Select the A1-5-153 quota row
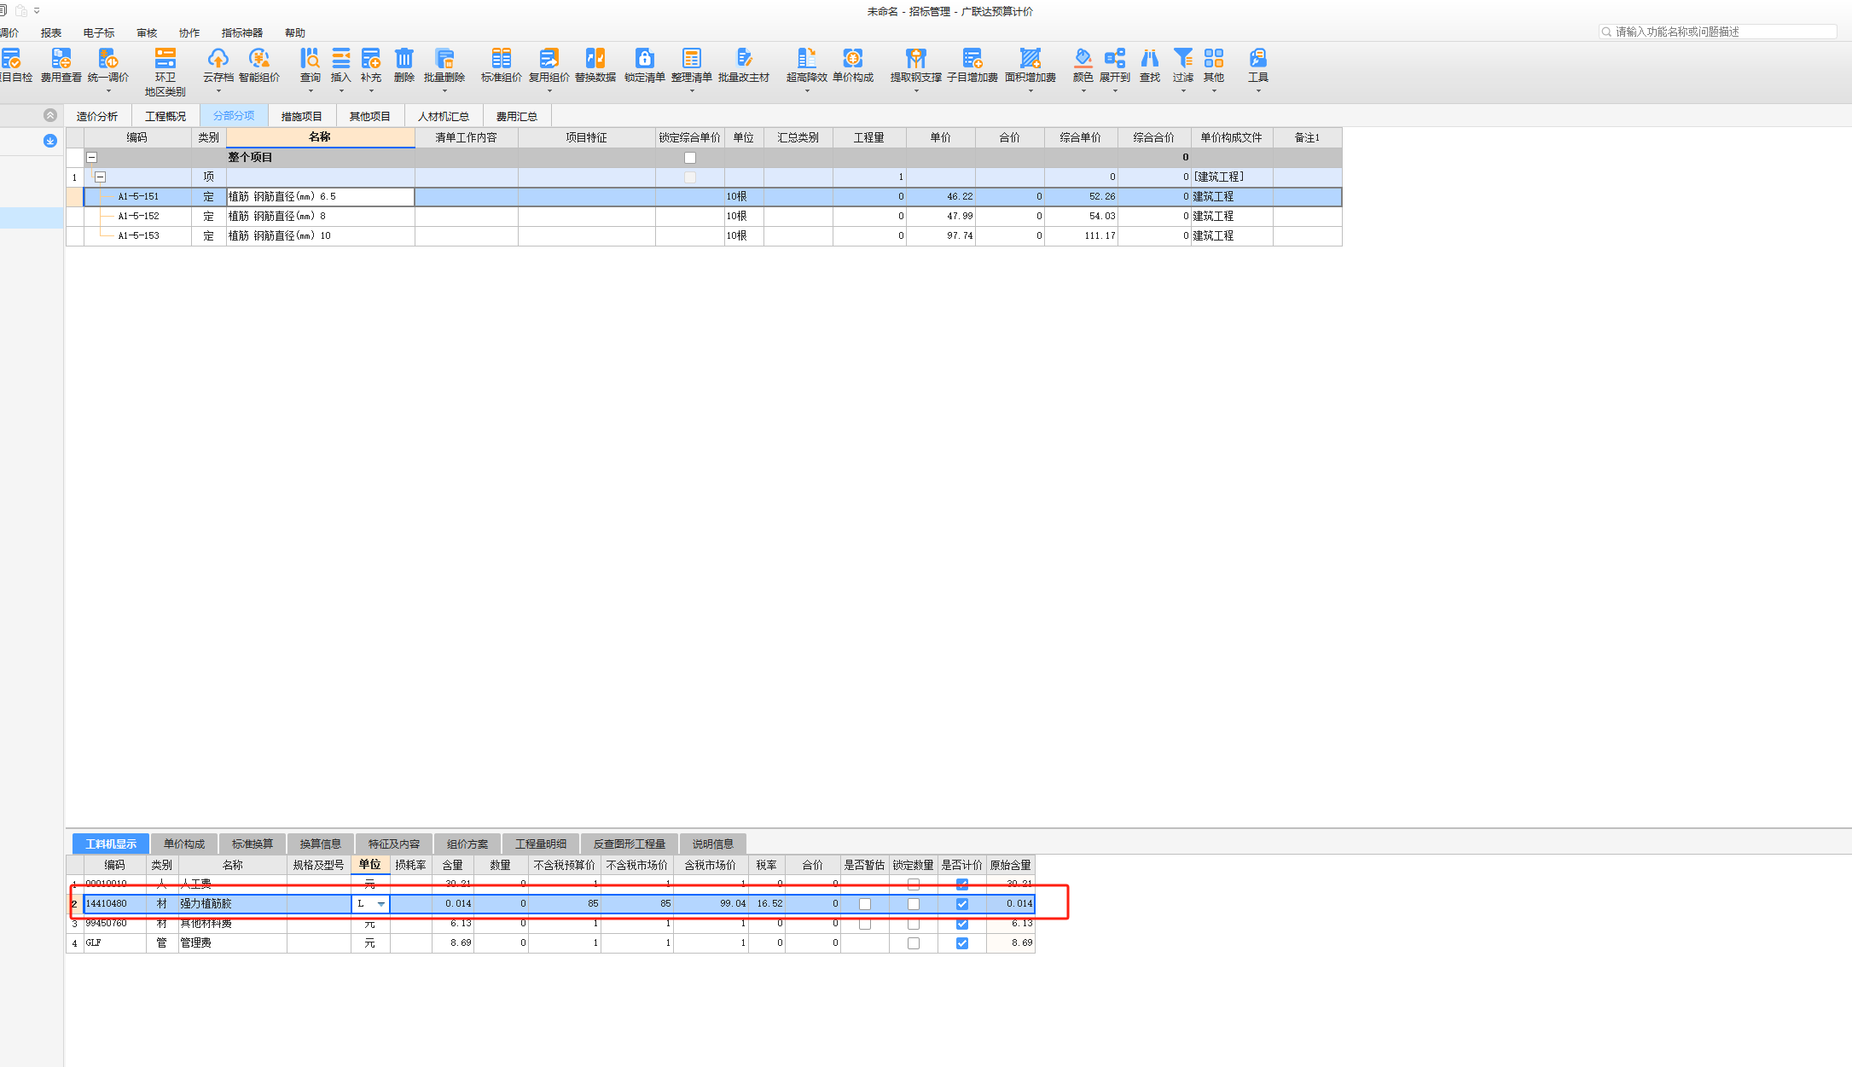Screen dimensions: 1852x1067 click(x=705, y=236)
